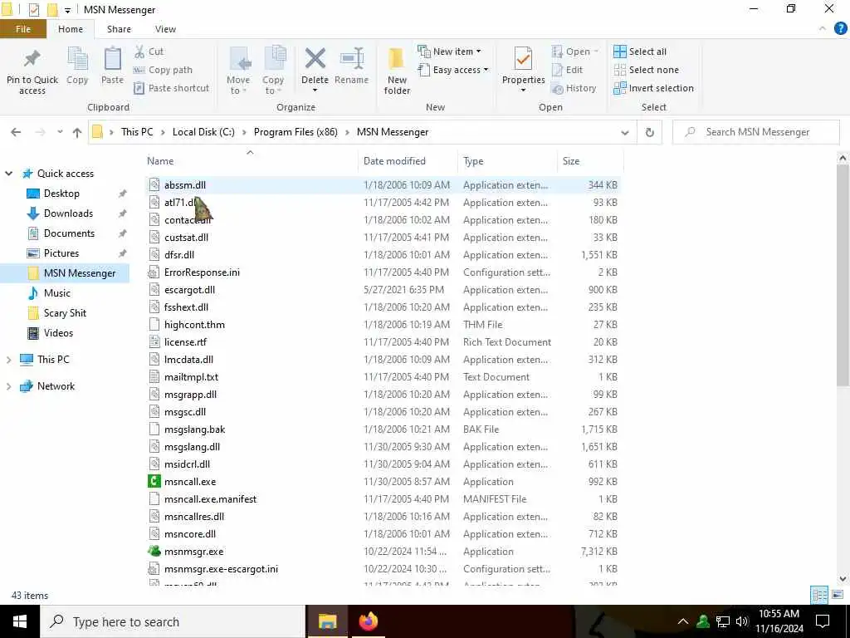Expand Network in navigation pane
The image size is (850, 638).
[8, 386]
